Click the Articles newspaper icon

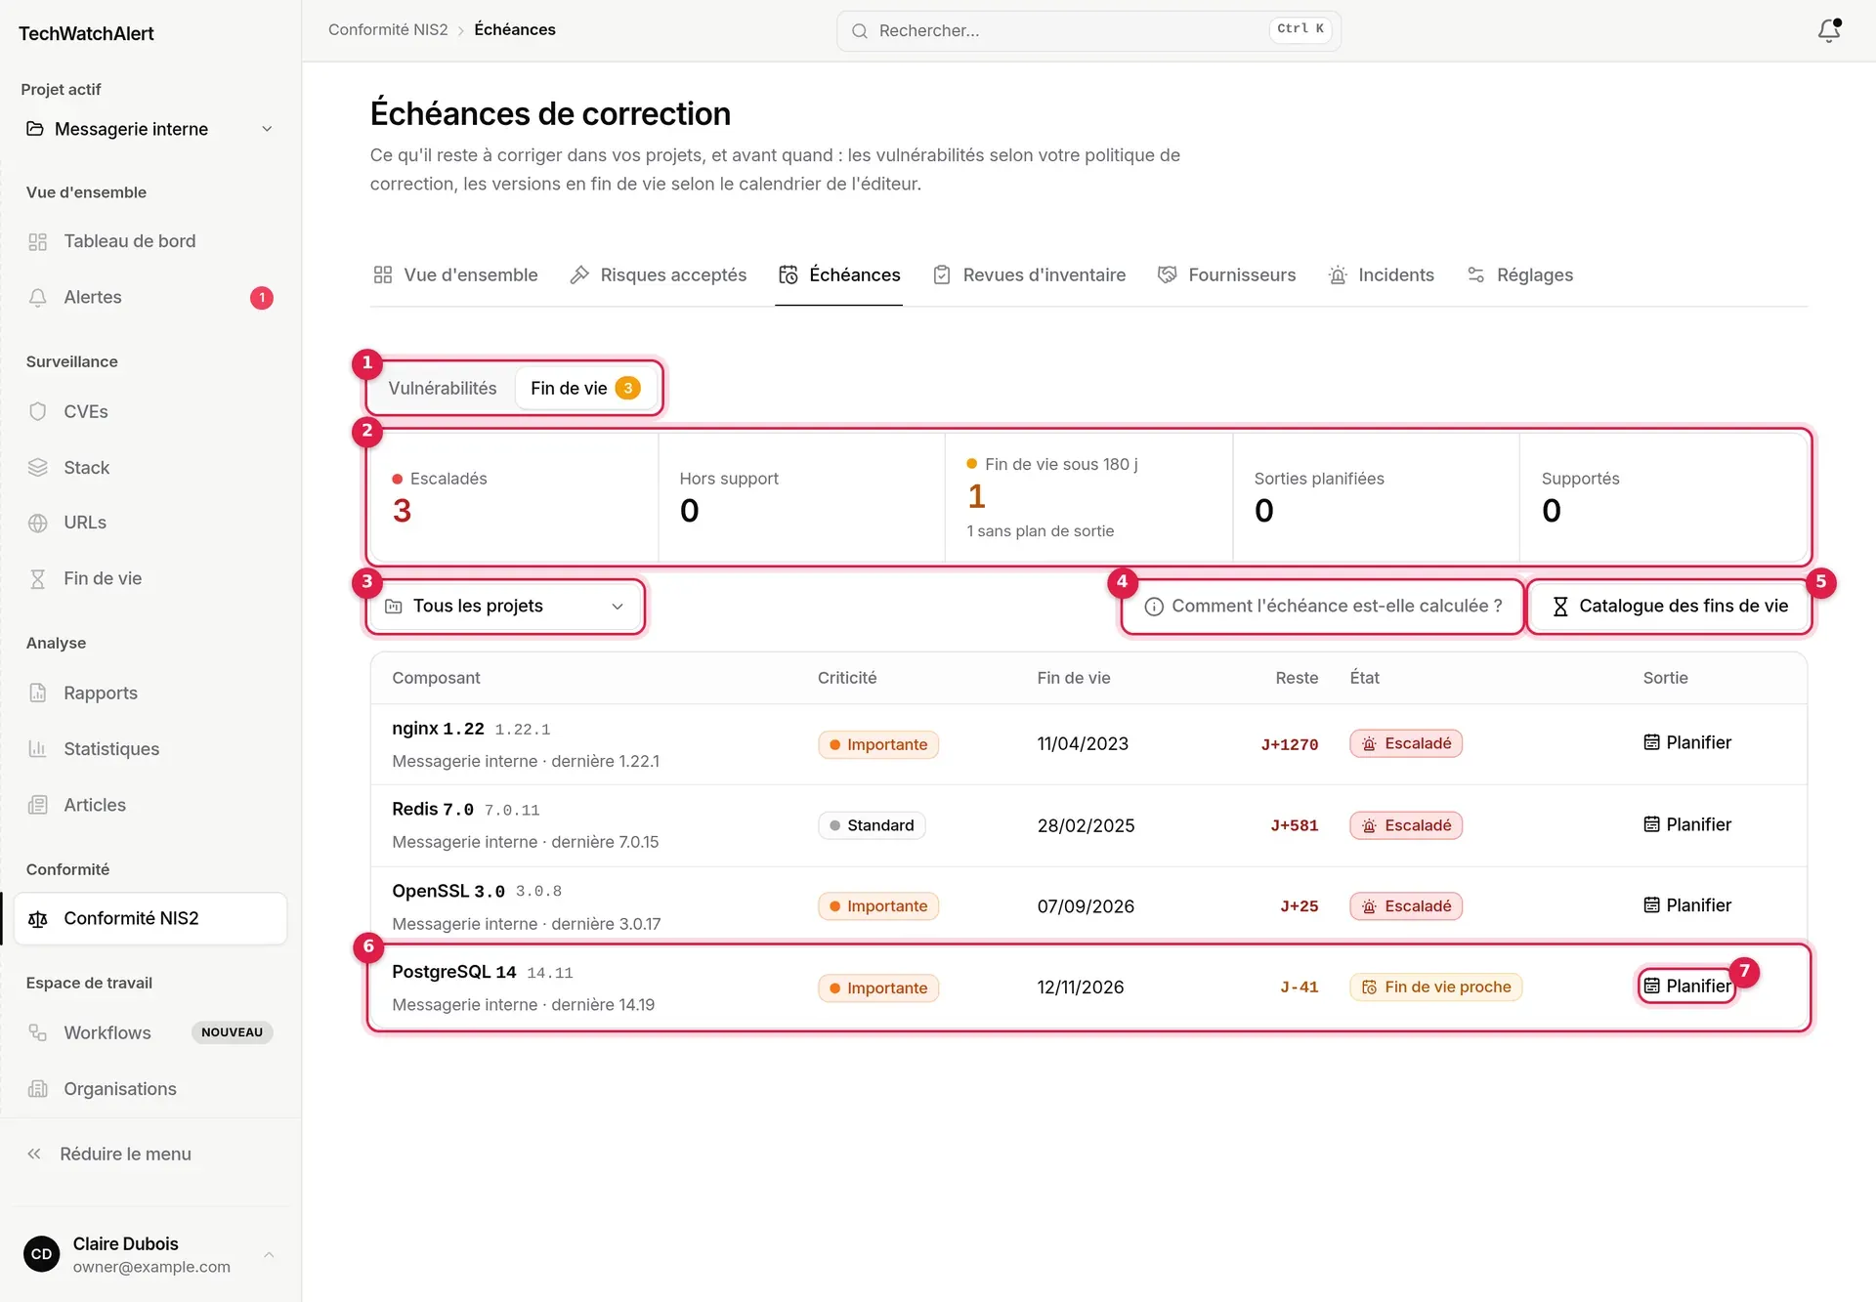38,805
